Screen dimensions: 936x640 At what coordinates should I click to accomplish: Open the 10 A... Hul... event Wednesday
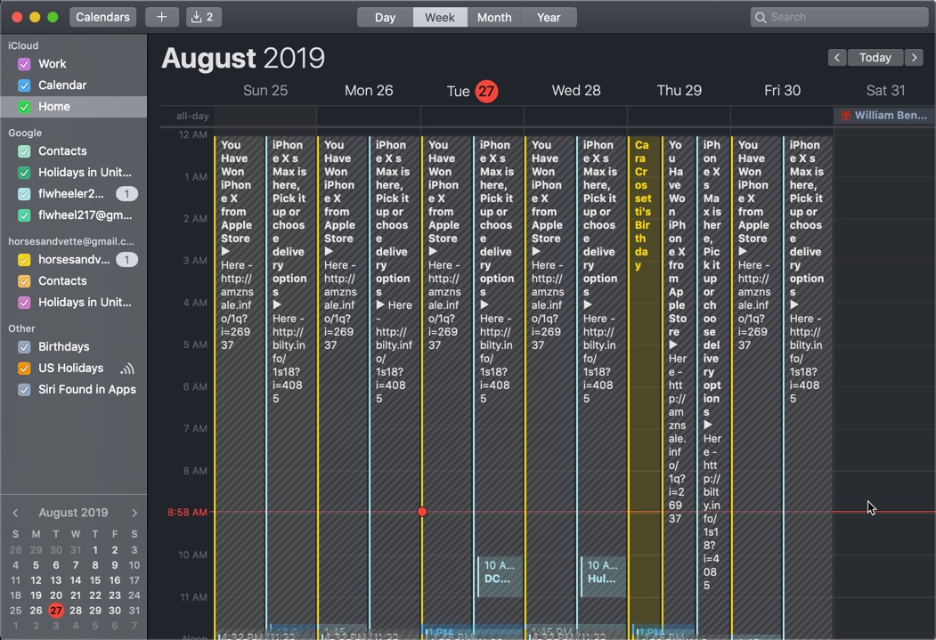coord(603,576)
